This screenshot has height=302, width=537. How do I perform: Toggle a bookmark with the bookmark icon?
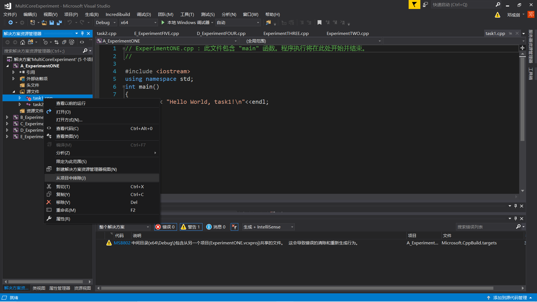pyautogui.click(x=319, y=23)
